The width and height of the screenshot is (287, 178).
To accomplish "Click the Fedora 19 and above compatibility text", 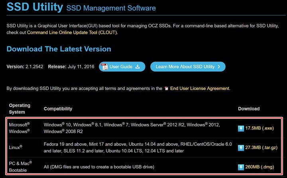I will pos(138,147).
